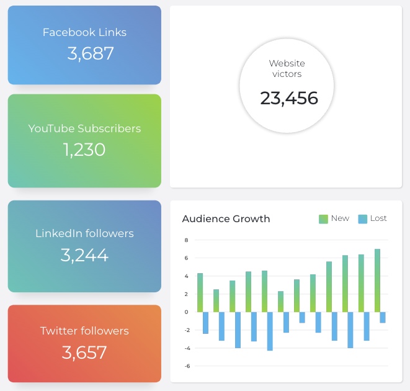410x391 pixels.
Task: Select the Twitter followers card title
Action: (x=84, y=331)
